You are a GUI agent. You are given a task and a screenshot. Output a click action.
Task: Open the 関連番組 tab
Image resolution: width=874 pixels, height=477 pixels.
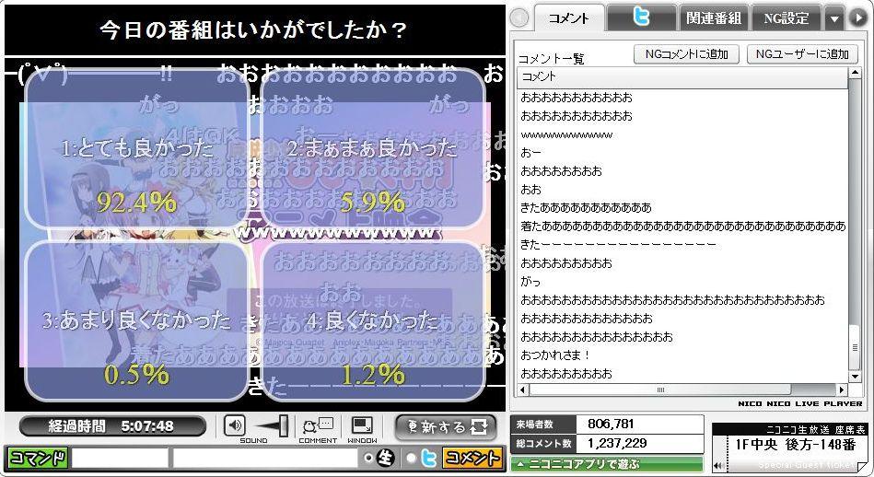pyautogui.click(x=714, y=17)
